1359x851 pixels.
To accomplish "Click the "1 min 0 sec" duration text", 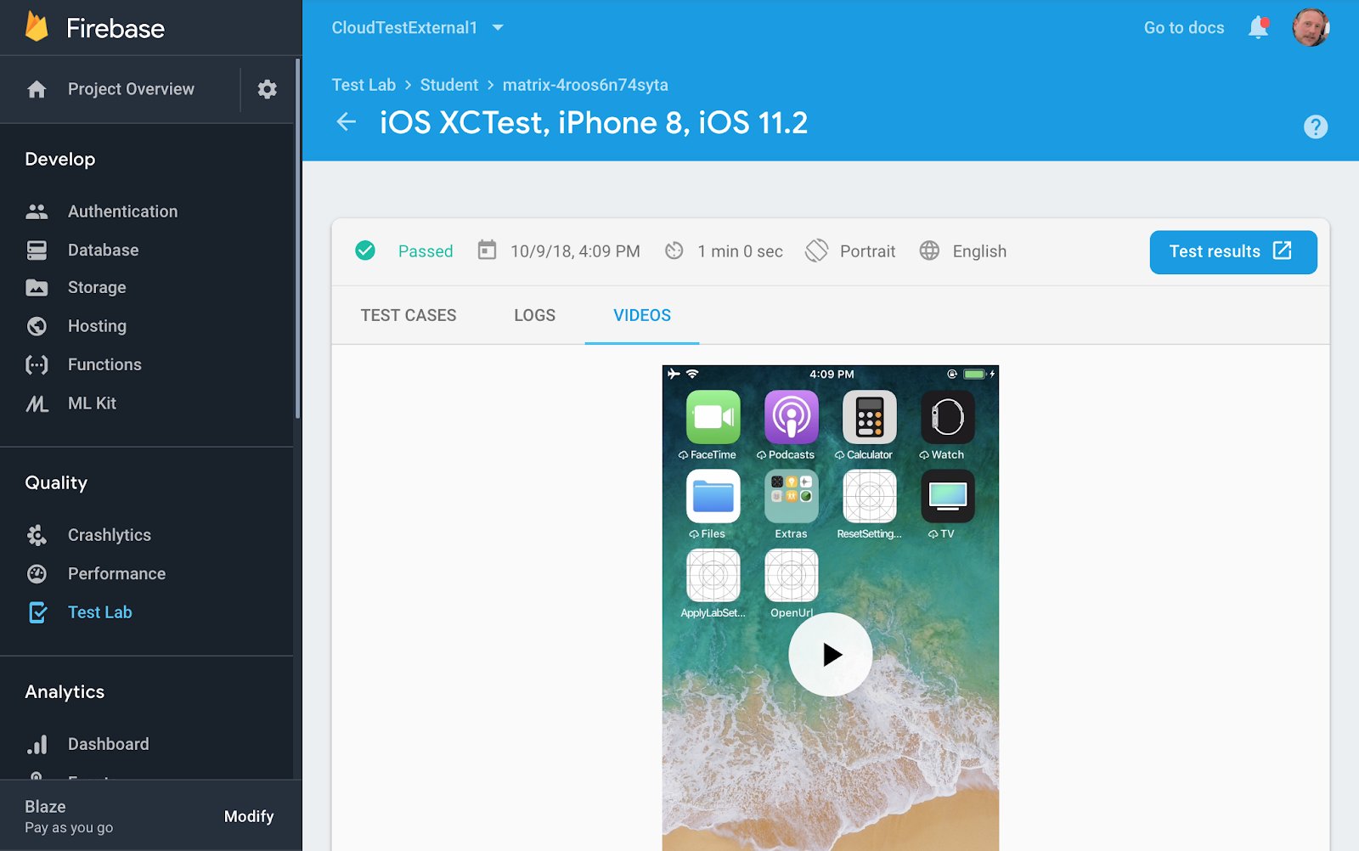I will 740,251.
